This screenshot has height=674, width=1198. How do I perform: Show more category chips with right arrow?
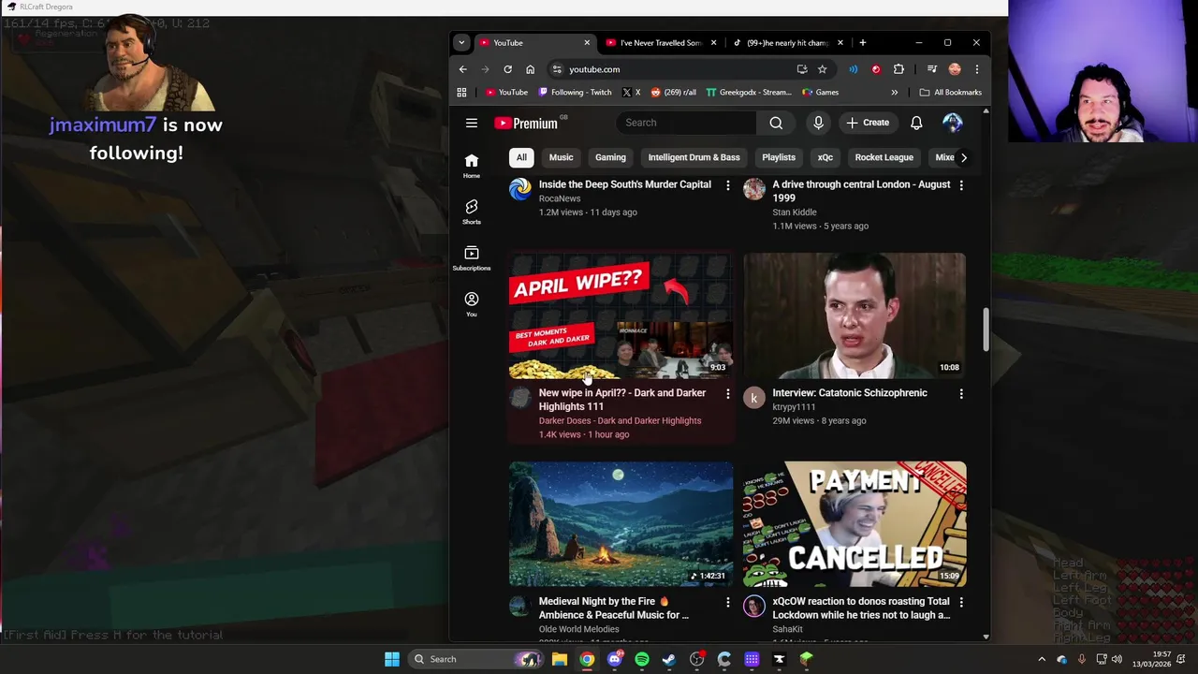point(964,157)
